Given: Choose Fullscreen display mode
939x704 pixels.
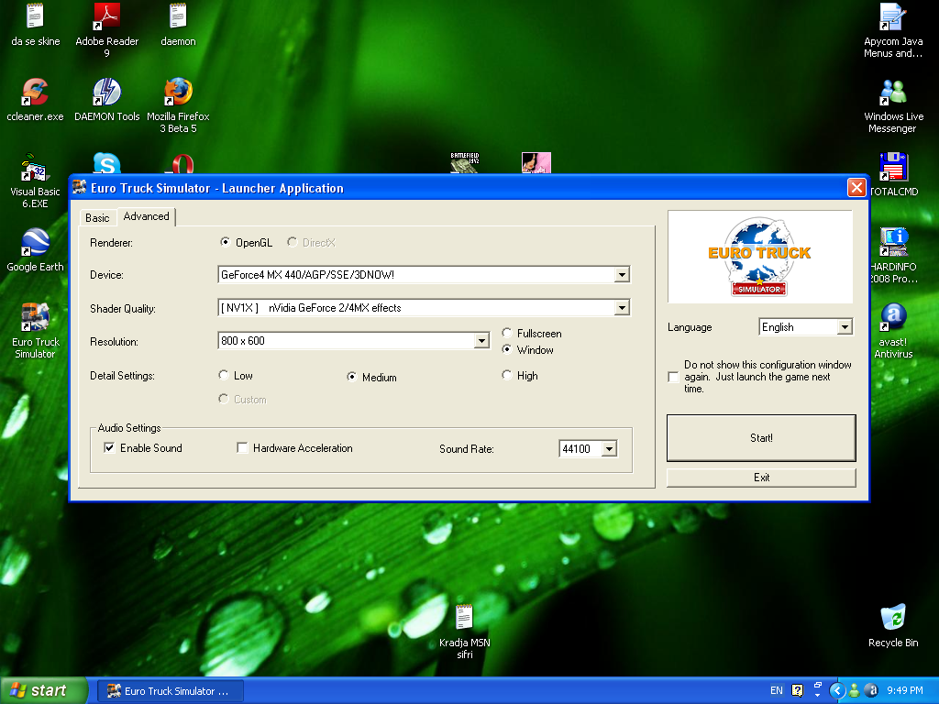Looking at the screenshot, I should [532, 333].
